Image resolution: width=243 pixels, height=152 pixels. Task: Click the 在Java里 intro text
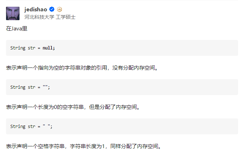17,29
